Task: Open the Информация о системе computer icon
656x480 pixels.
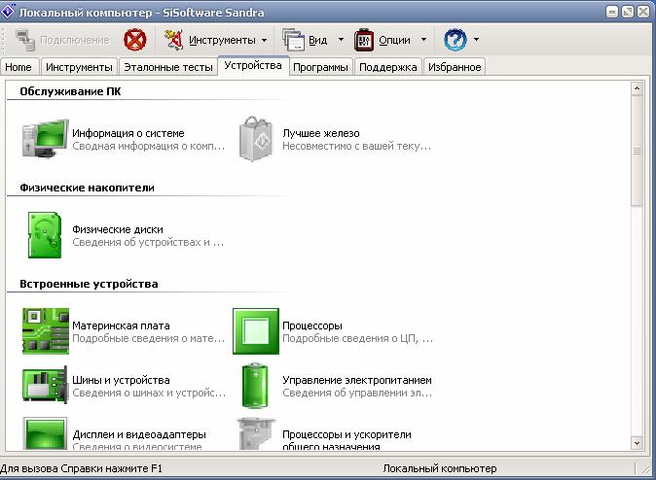Action: [45, 139]
